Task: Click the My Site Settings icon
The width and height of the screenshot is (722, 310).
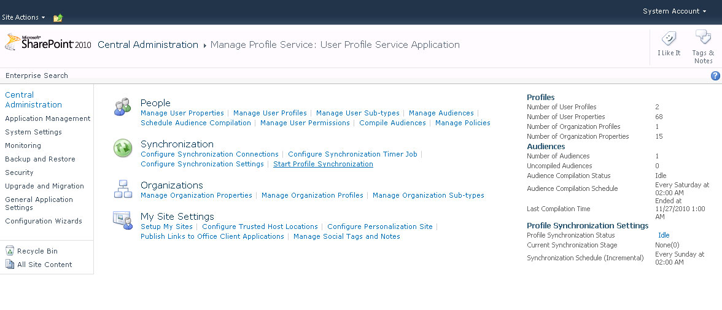Action: pos(123,220)
